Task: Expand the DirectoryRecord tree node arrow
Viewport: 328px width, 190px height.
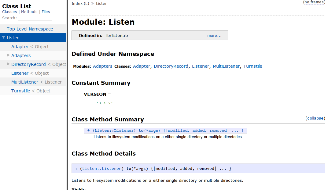Action: (x=8, y=64)
